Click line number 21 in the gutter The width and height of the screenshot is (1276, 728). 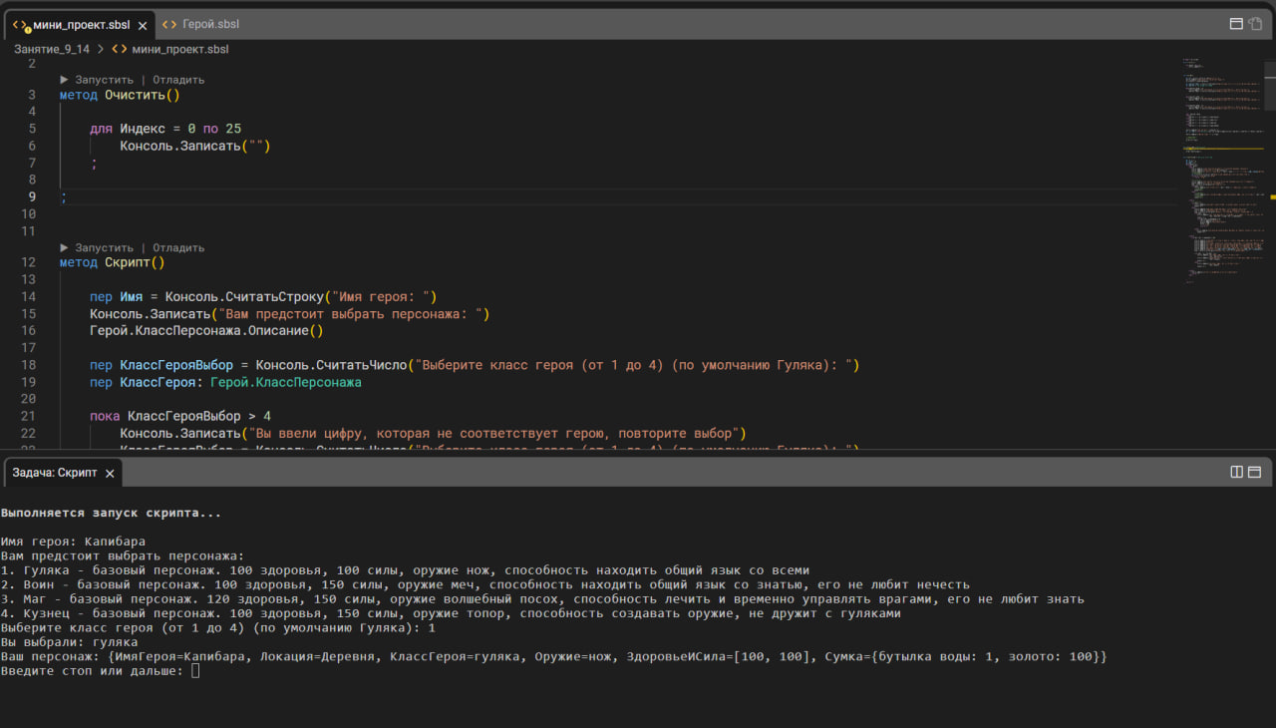[x=28, y=416]
